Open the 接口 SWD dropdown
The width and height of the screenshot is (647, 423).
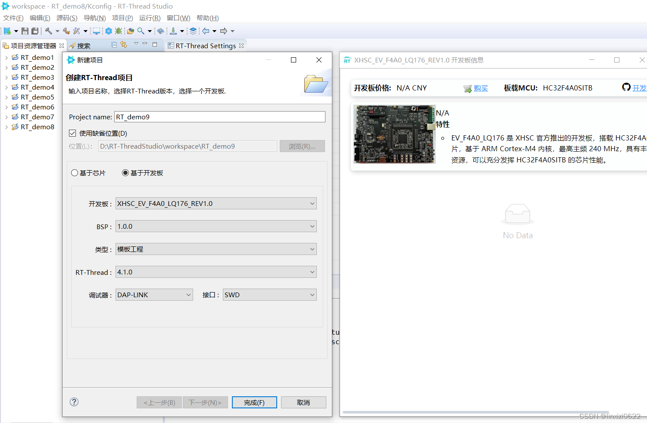270,295
